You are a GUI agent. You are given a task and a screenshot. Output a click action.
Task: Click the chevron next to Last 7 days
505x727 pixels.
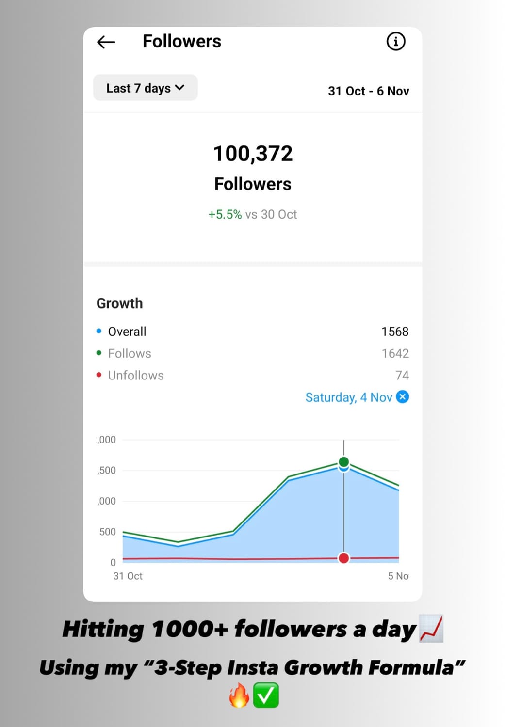pyautogui.click(x=180, y=88)
